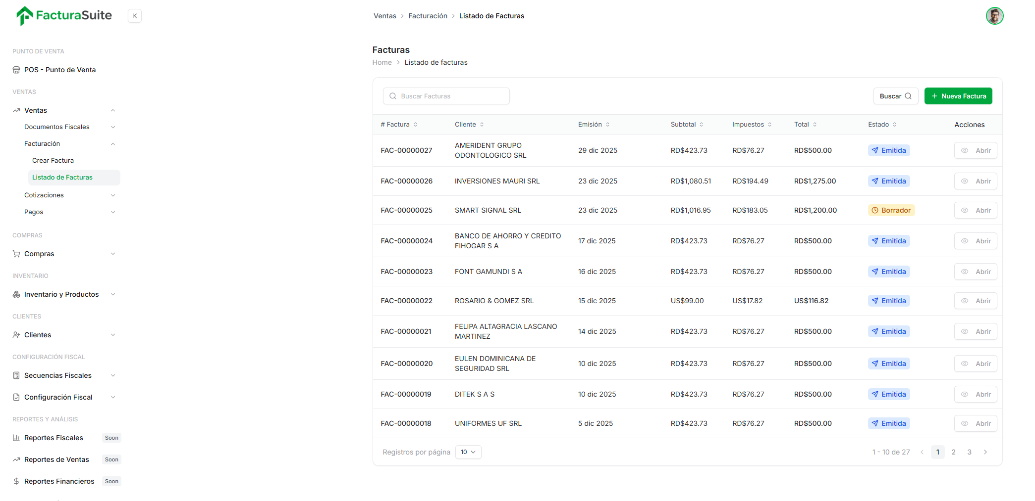
Task: Click the Secuencias Fiscales document icon
Action: (x=16, y=375)
